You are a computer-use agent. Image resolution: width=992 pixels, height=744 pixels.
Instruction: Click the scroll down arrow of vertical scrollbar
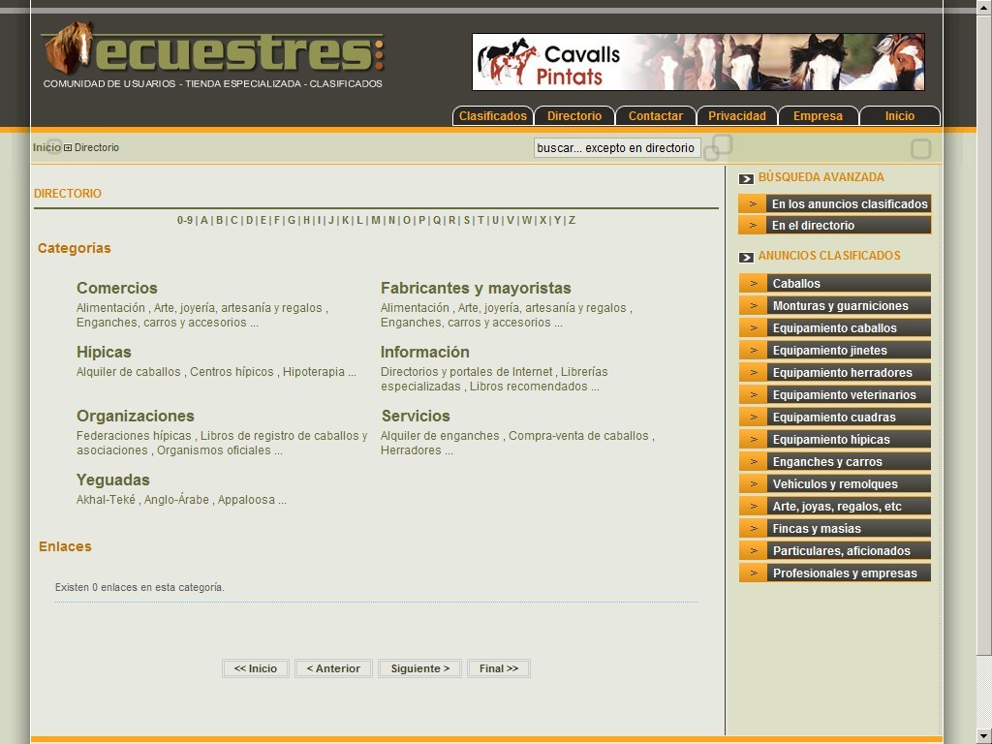pos(983,734)
